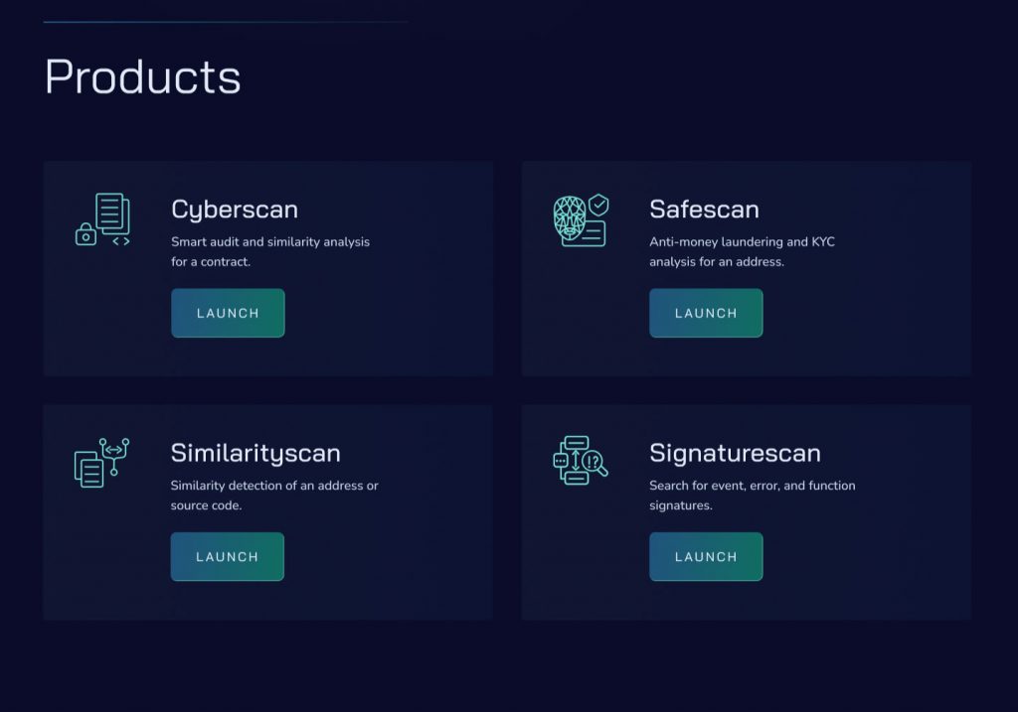Click the Signaturescan flowchart magnifier icon

[581, 461]
